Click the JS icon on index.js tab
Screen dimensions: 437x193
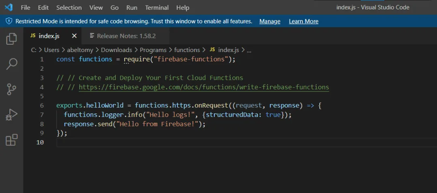point(33,35)
